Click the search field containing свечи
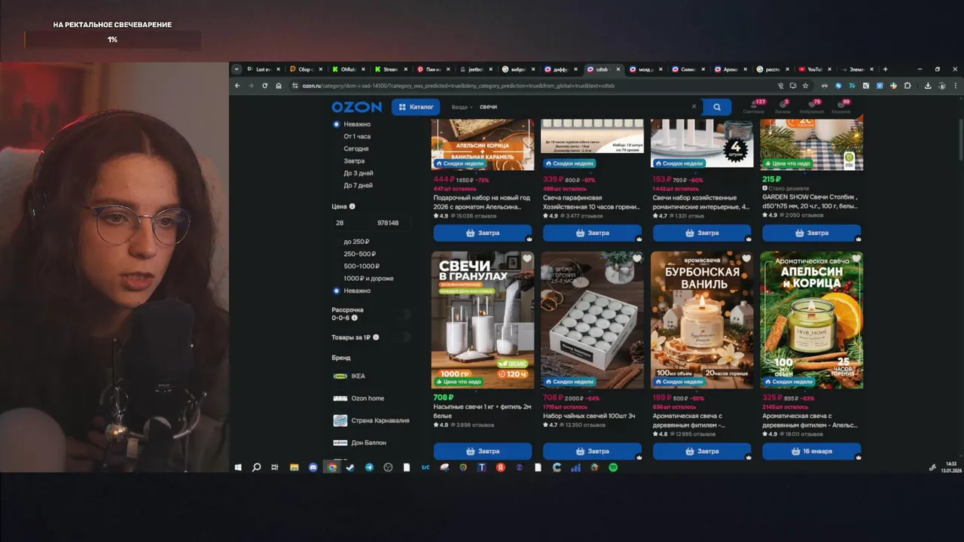 pyautogui.click(x=580, y=107)
